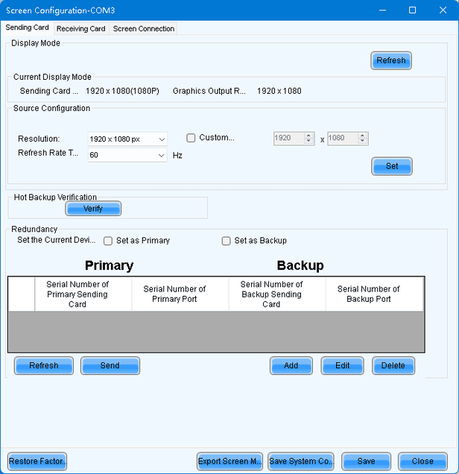Select the Serial Number of Primary Port header
Viewport: 459px width, 474px height.
180,294
